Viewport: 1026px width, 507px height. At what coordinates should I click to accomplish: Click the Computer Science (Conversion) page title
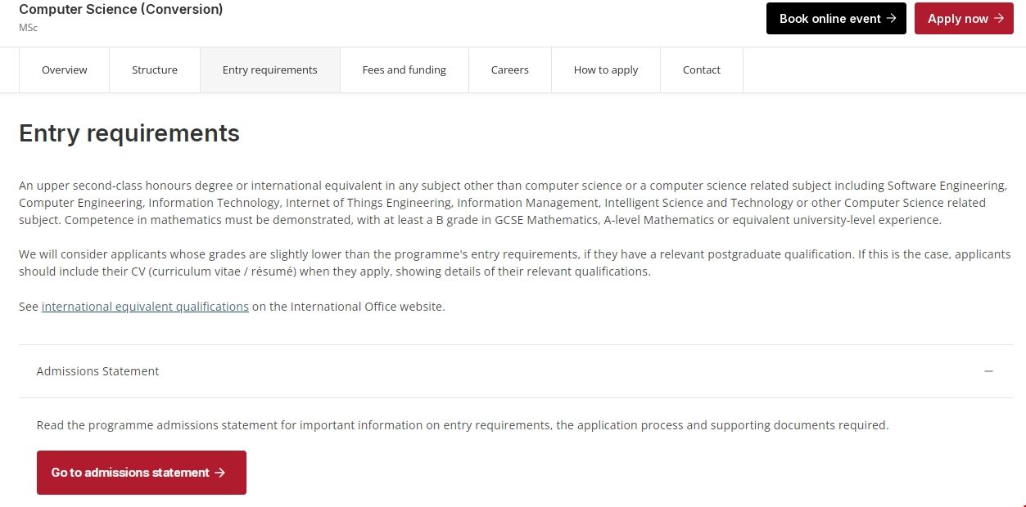point(120,10)
